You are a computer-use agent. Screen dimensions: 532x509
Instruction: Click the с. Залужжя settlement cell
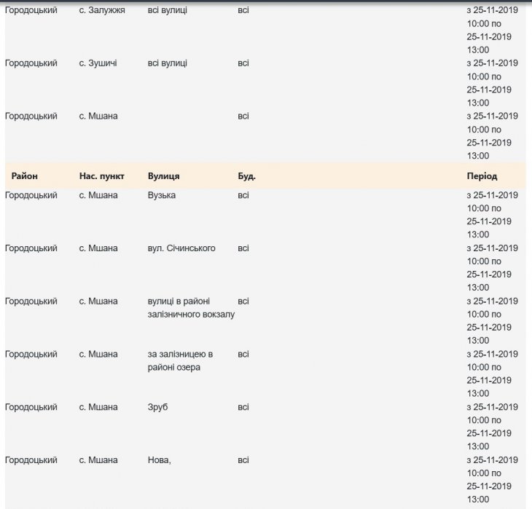pos(102,10)
